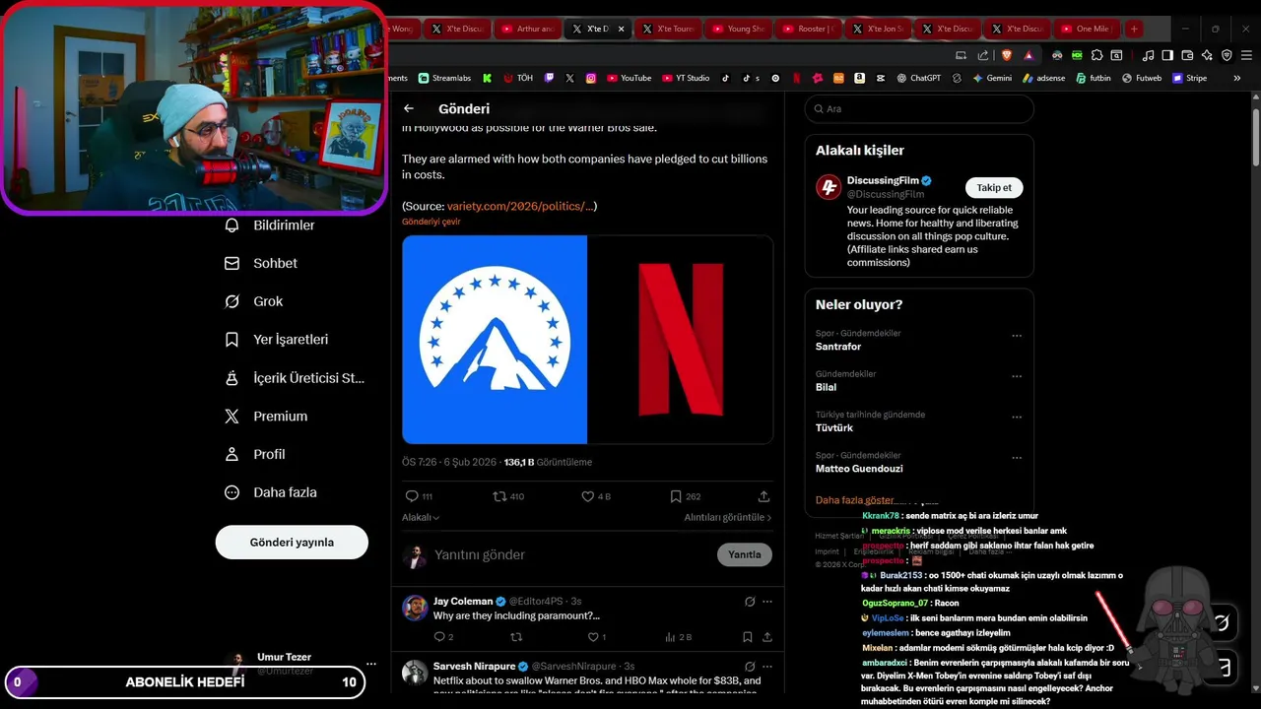This screenshot has width=1261, height=709.
Task: Open the Tüvtürk trending topic
Action: (834, 427)
